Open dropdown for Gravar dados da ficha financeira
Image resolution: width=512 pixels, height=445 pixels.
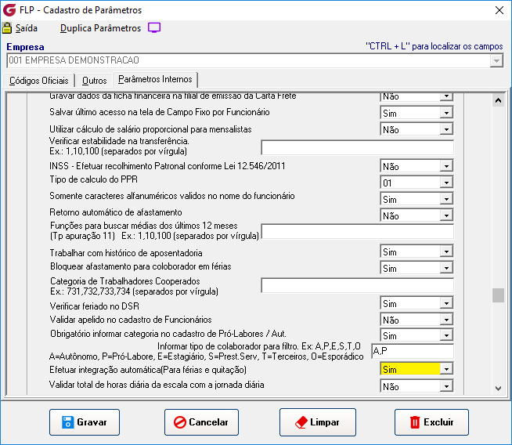click(446, 96)
